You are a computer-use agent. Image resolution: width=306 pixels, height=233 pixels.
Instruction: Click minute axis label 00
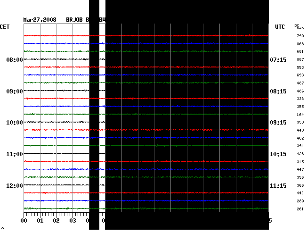tap(24, 221)
